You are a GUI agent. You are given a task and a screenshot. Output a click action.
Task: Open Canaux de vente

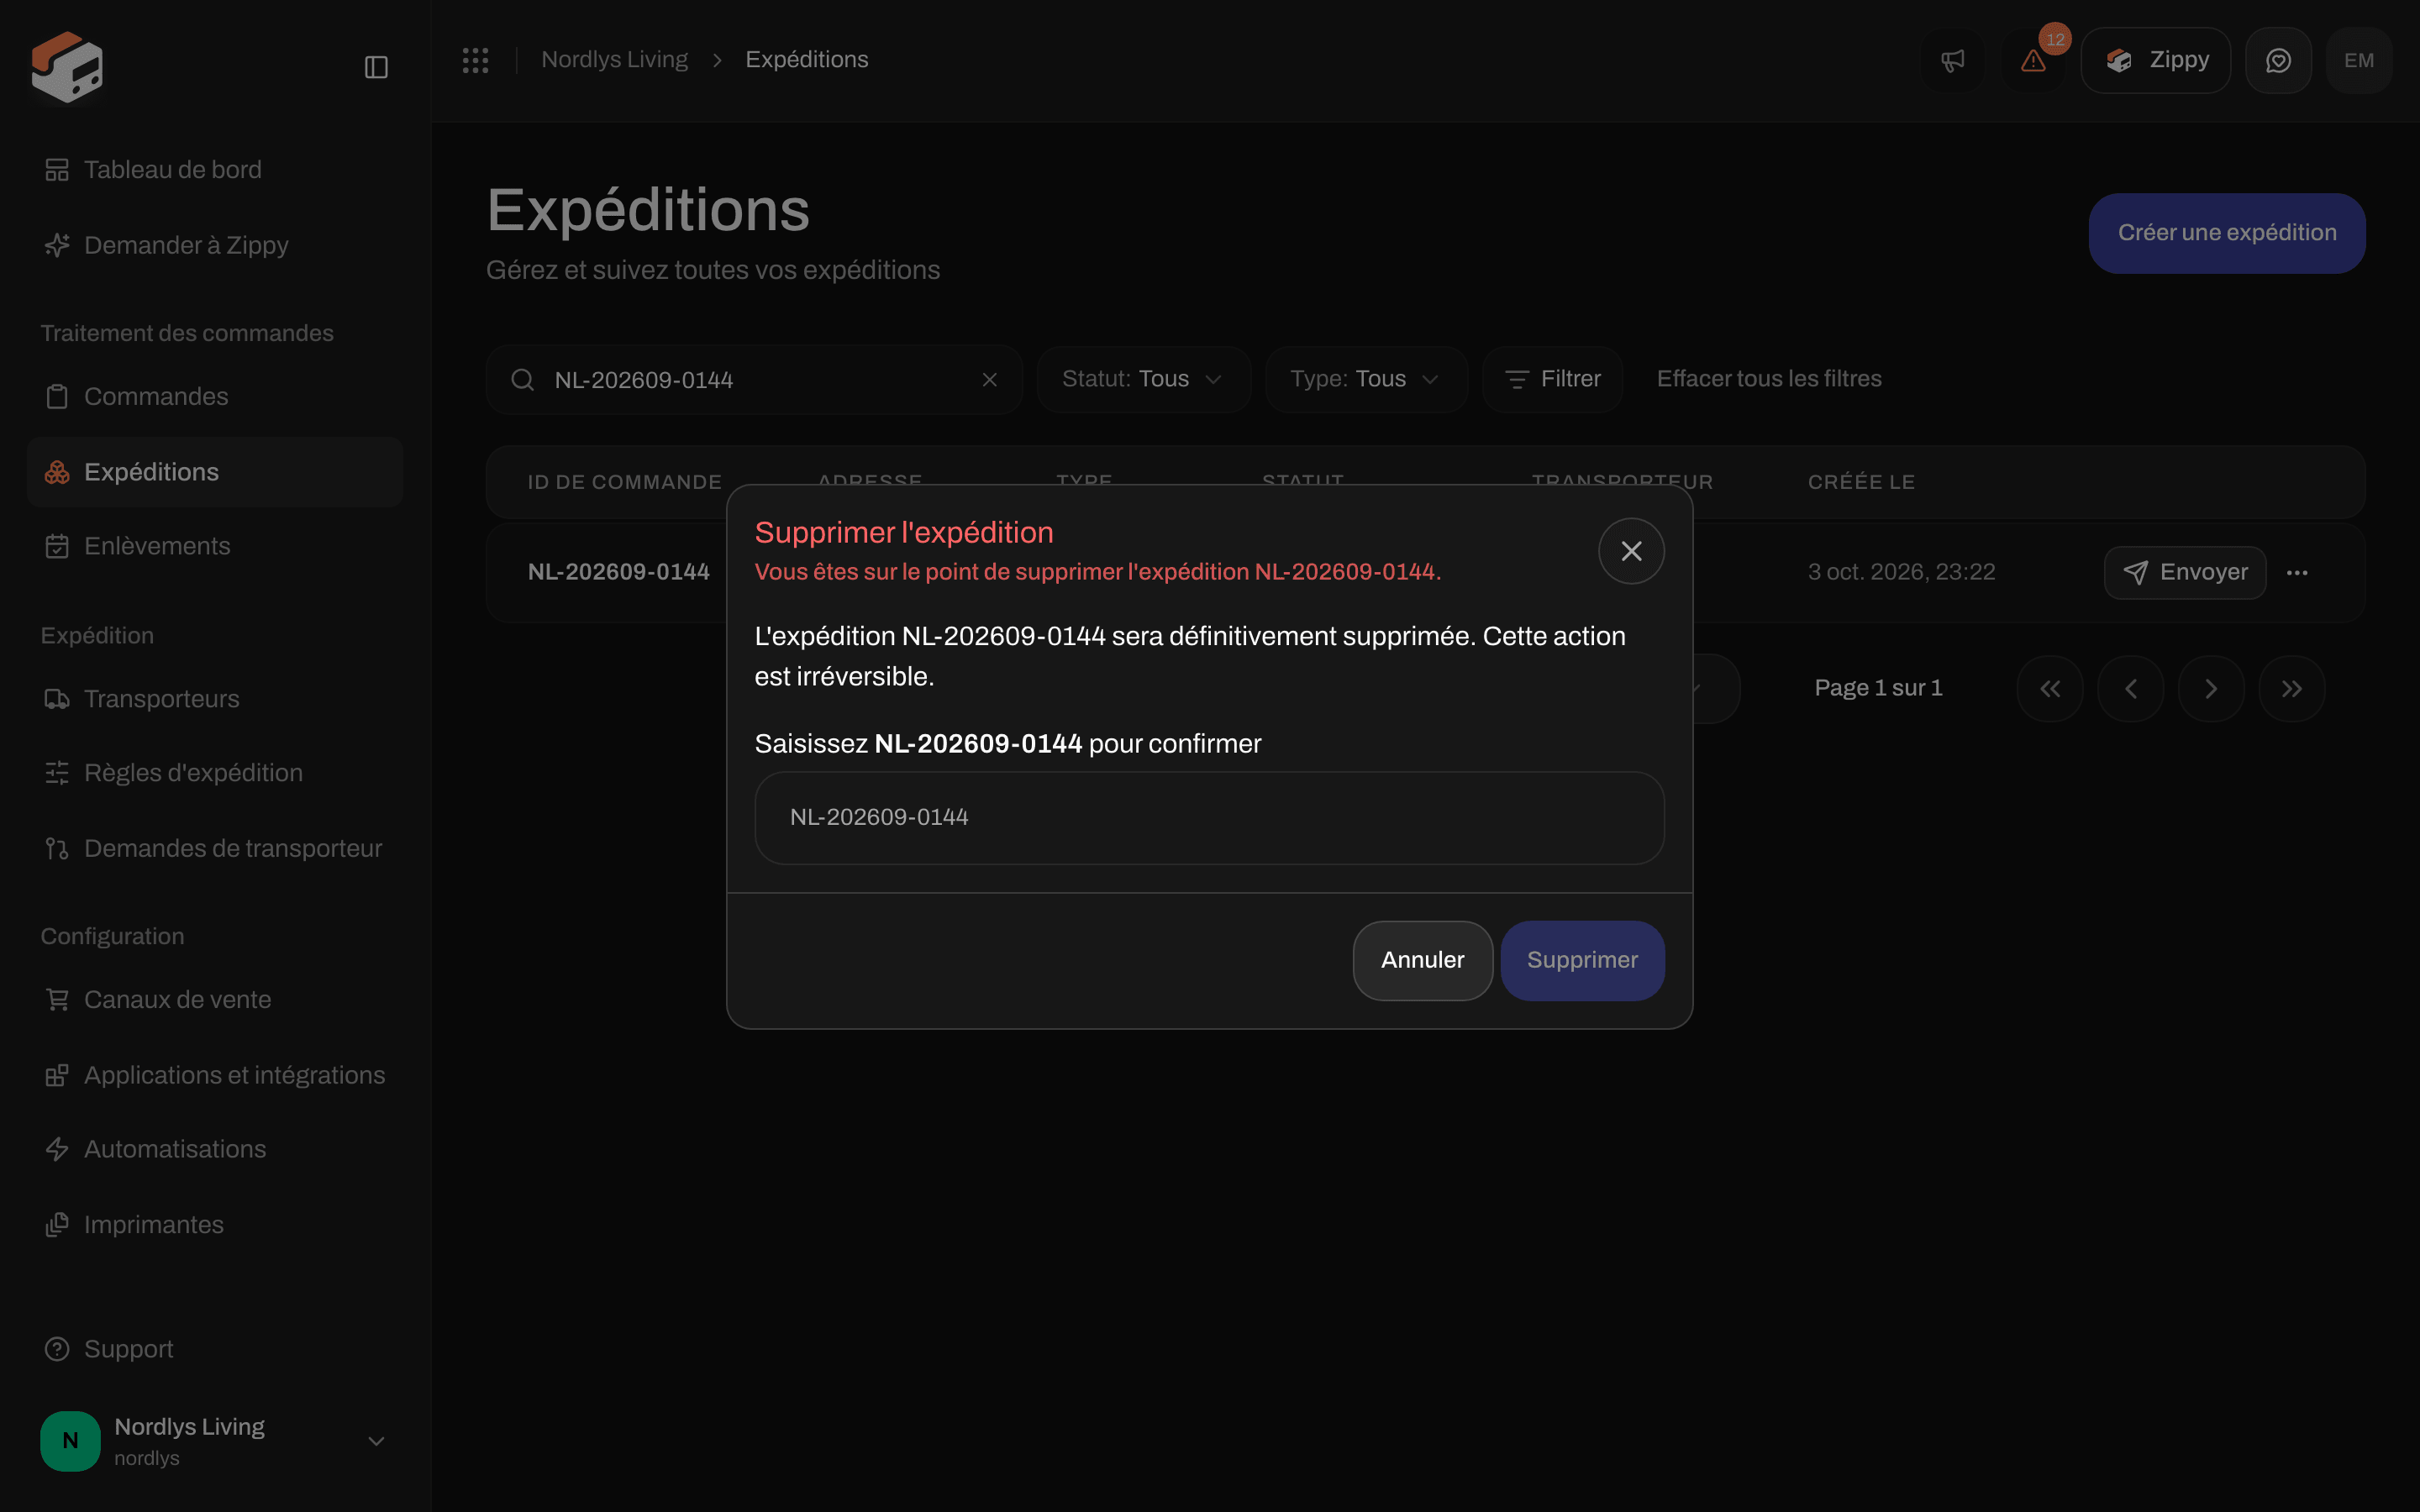pos(214,1000)
